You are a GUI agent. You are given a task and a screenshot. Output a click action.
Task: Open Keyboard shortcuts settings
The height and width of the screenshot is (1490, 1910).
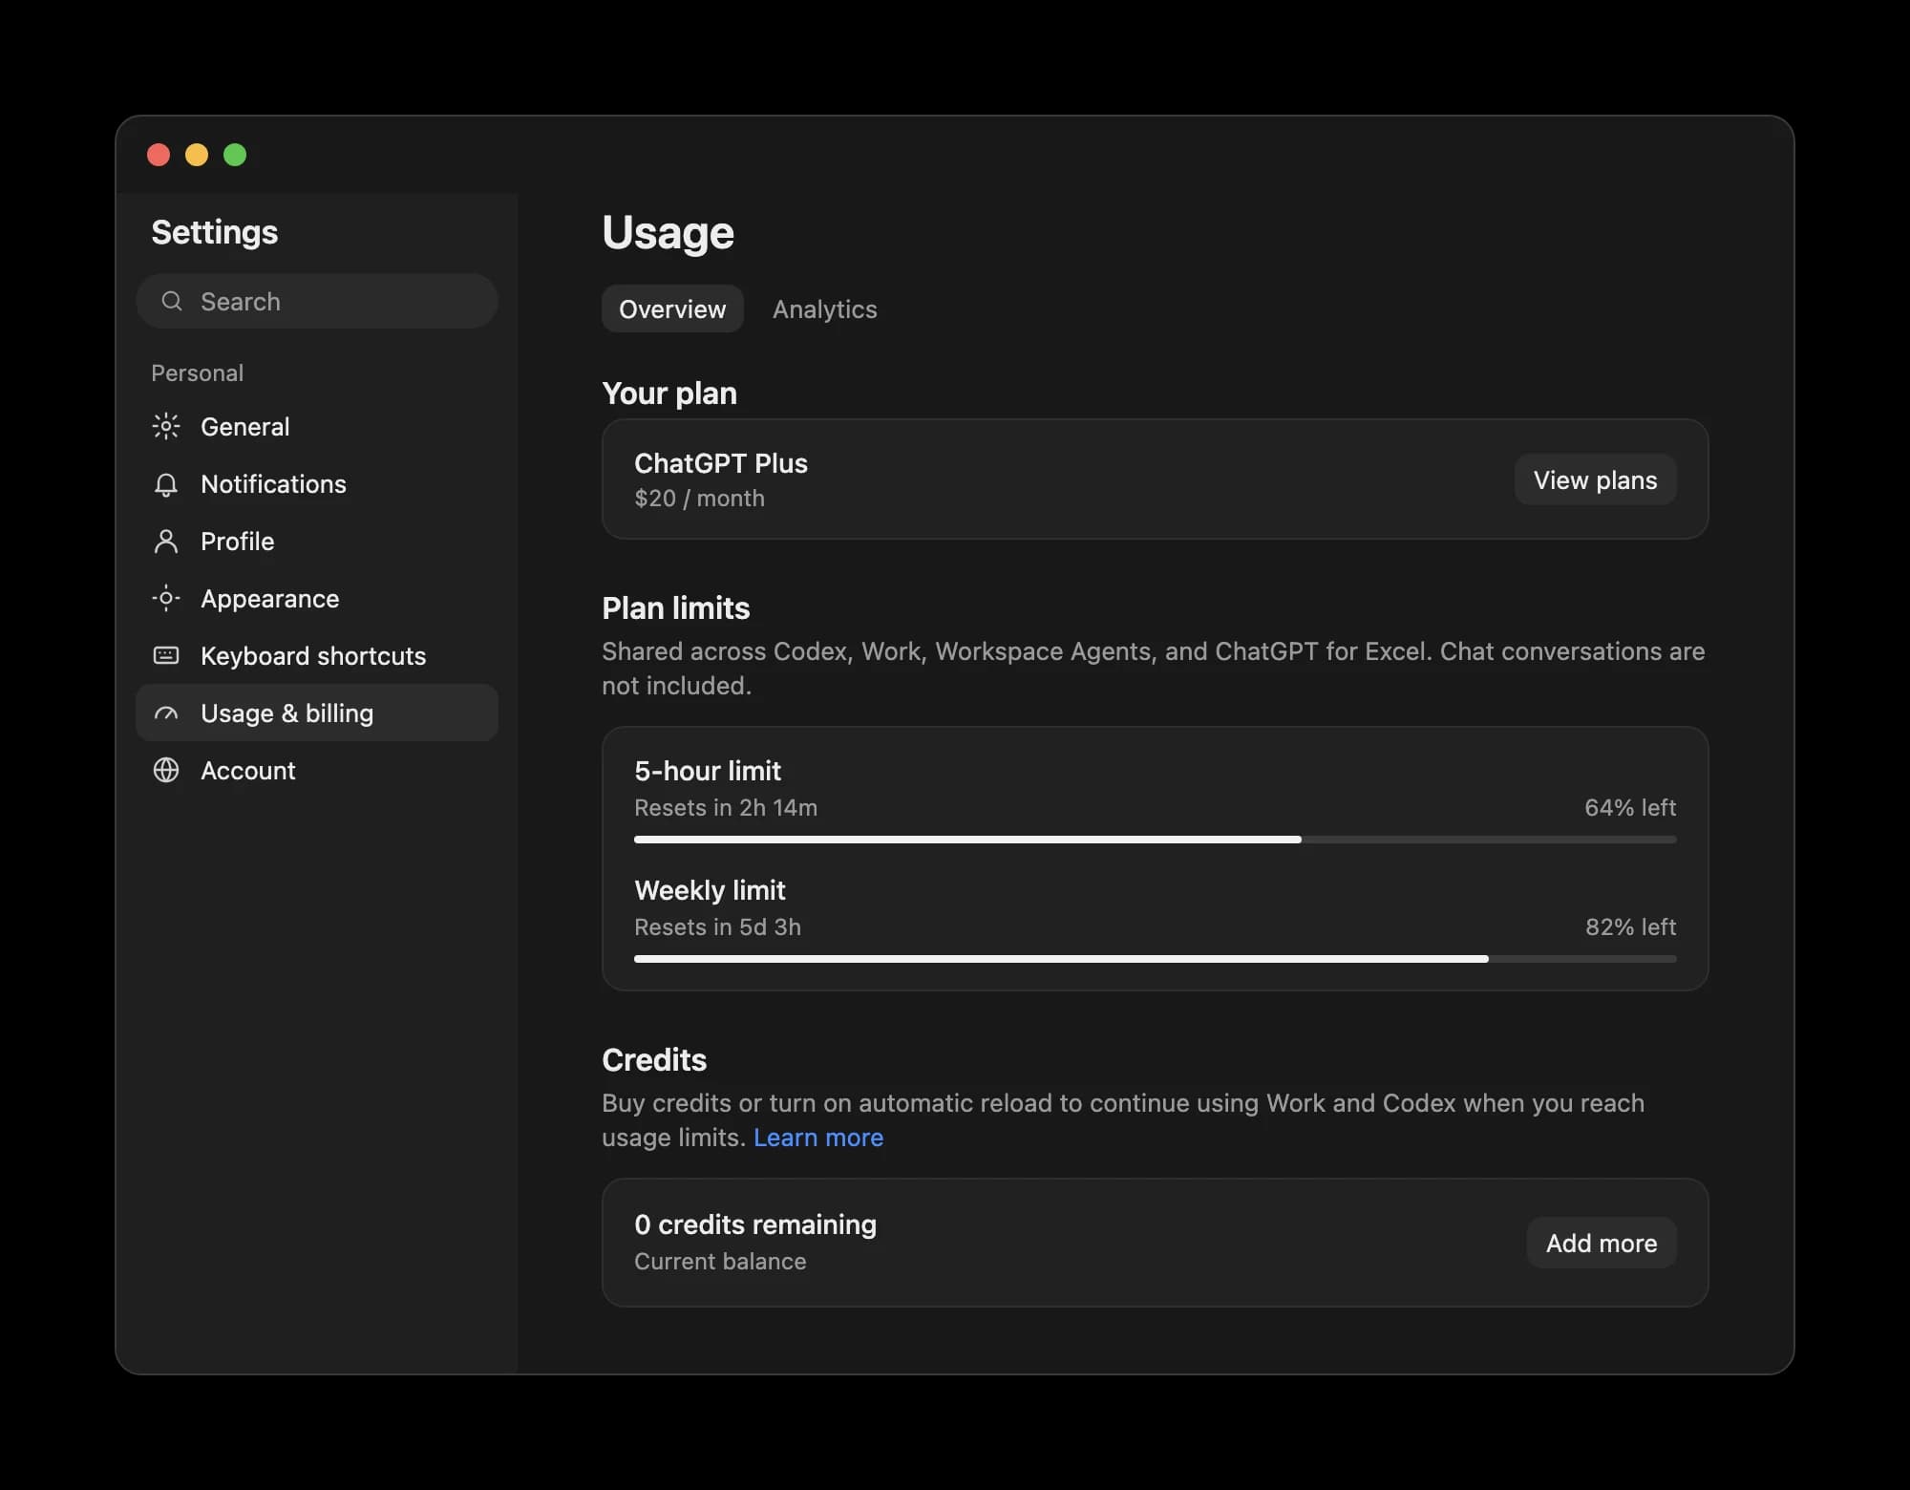[x=317, y=656]
